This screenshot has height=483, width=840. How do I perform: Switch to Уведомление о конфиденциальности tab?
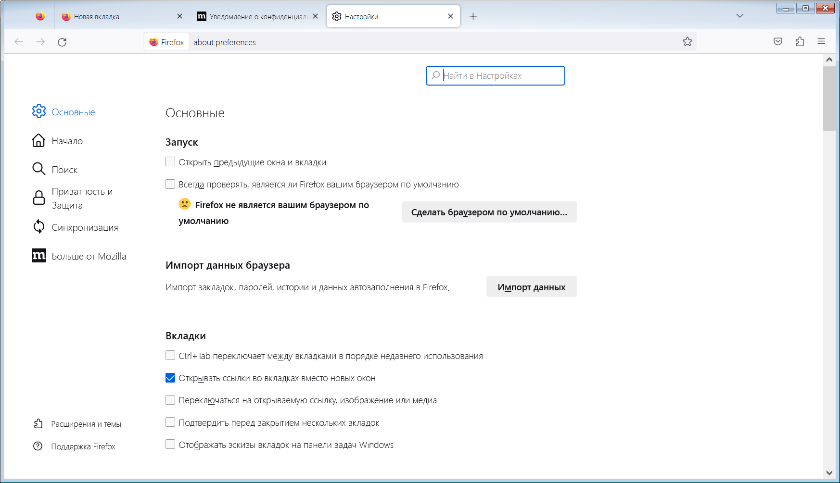click(x=258, y=16)
